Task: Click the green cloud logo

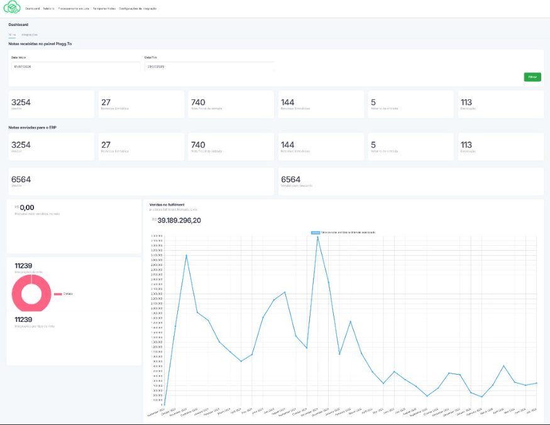Action: (x=12, y=7)
